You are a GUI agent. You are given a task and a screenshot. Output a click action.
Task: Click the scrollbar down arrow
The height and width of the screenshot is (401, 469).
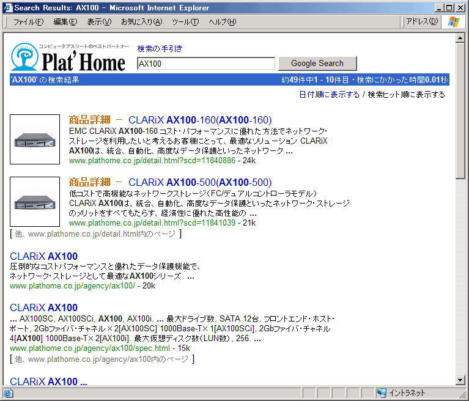[x=460, y=380]
